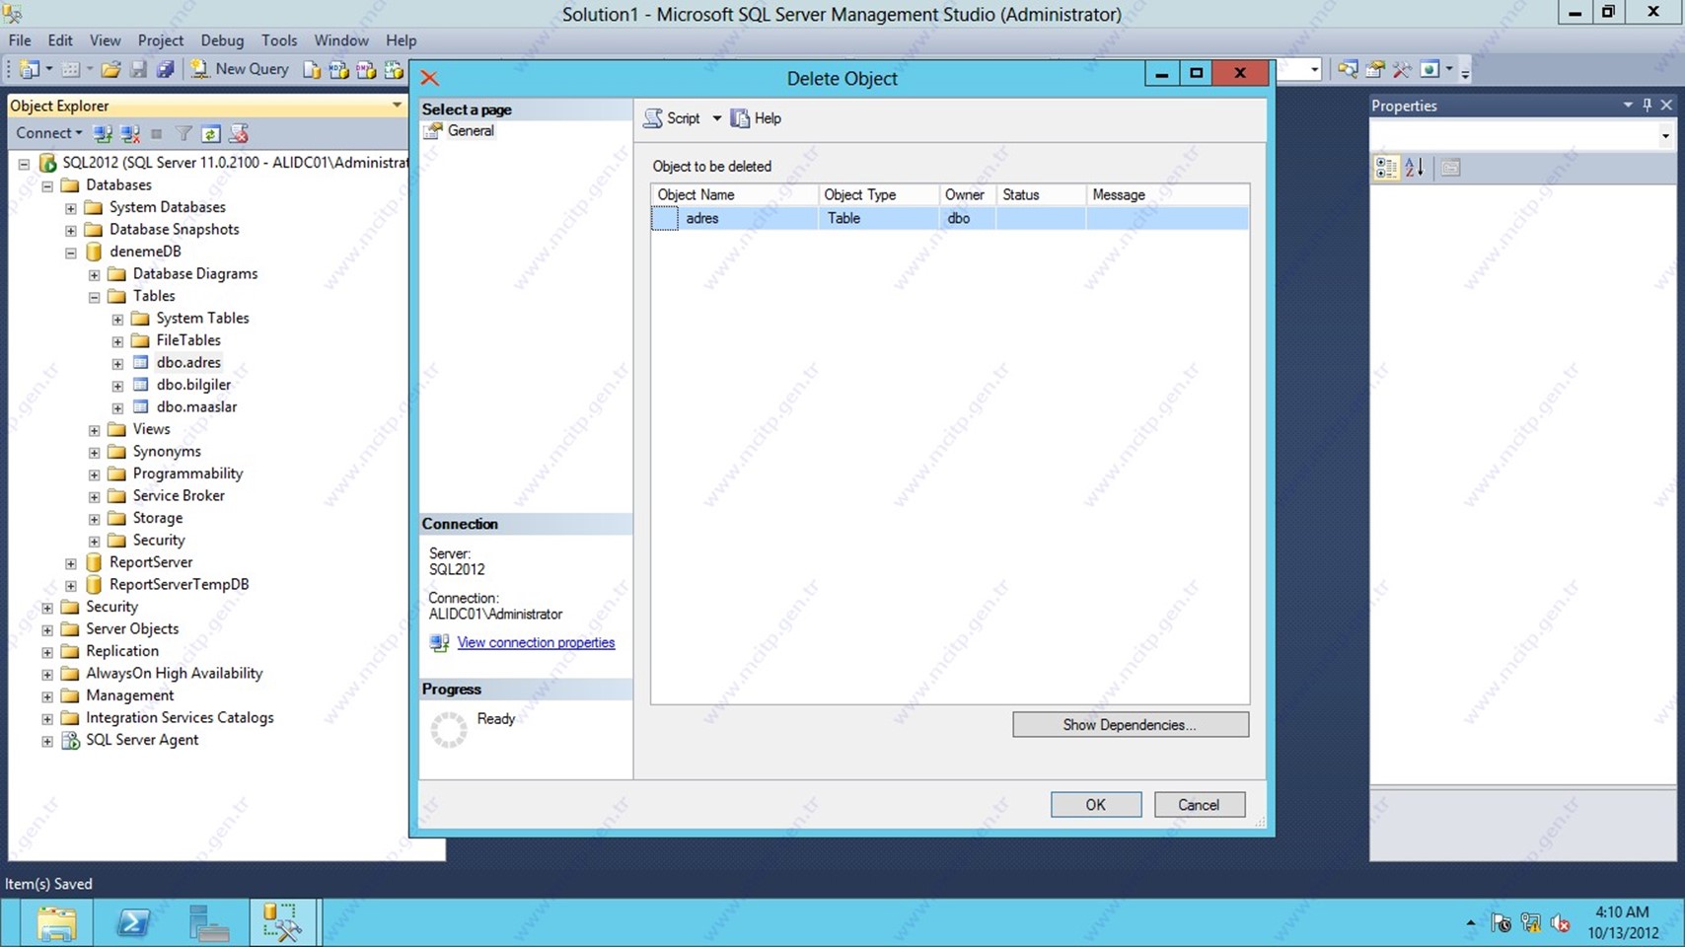1685x947 pixels.
Task: Click Connect Object Explorer icon
Action: point(103,133)
